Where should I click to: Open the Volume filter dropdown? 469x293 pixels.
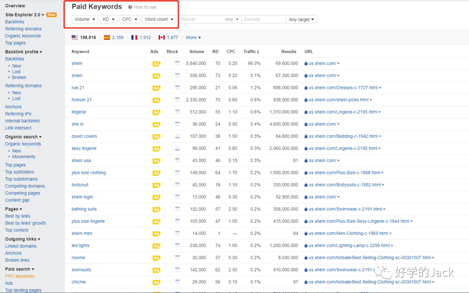(85, 19)
